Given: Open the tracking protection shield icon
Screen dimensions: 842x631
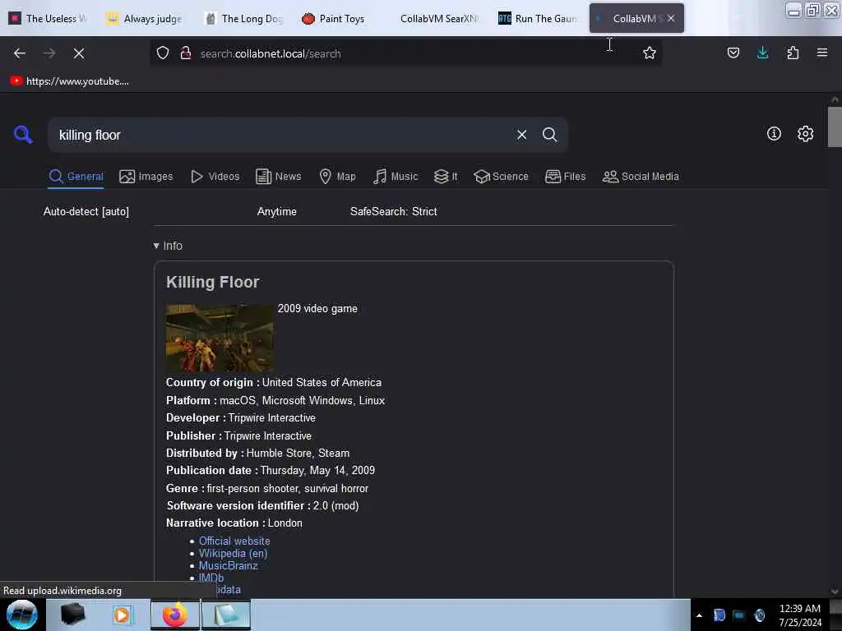Looking at the screenshot, I should coord(163,53).
